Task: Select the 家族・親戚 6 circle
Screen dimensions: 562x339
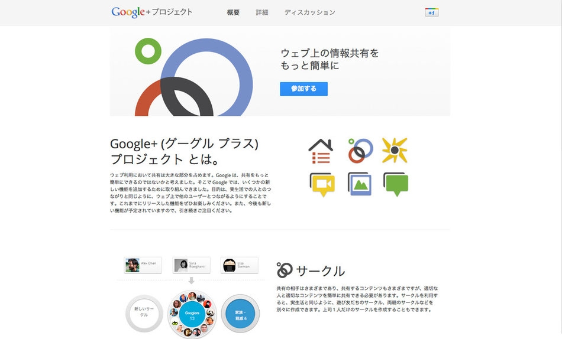Action: 241,314
